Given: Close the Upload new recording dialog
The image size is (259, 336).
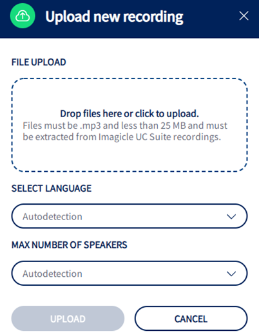Looking at the screenshot, I should point(244,16).
